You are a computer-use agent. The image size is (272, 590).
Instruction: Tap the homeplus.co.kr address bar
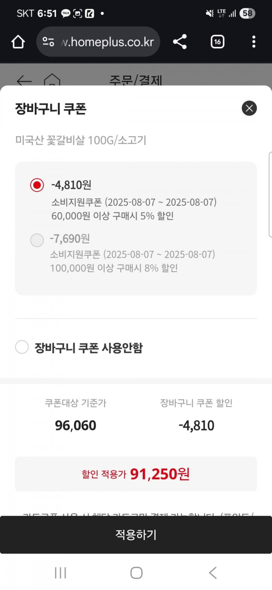click(107, 42)
